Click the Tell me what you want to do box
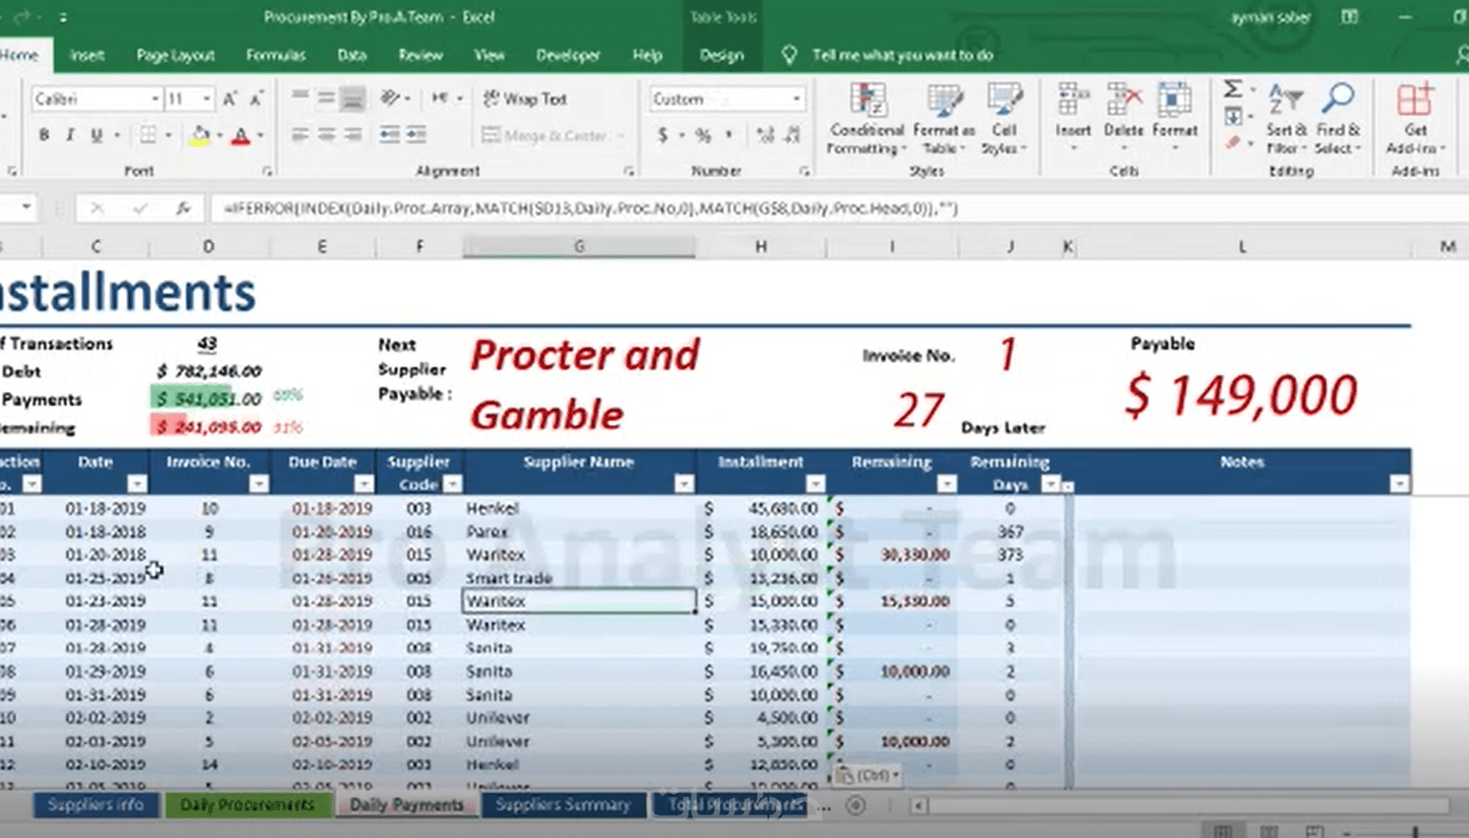 (x=902, y=55)
